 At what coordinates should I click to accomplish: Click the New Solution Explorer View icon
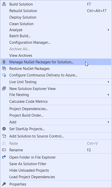[x=4, y=89]
